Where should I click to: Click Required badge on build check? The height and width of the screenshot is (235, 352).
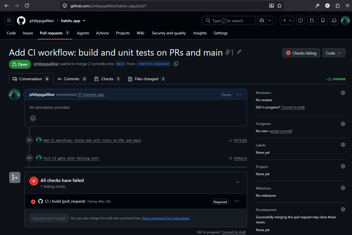coord(220,202)
